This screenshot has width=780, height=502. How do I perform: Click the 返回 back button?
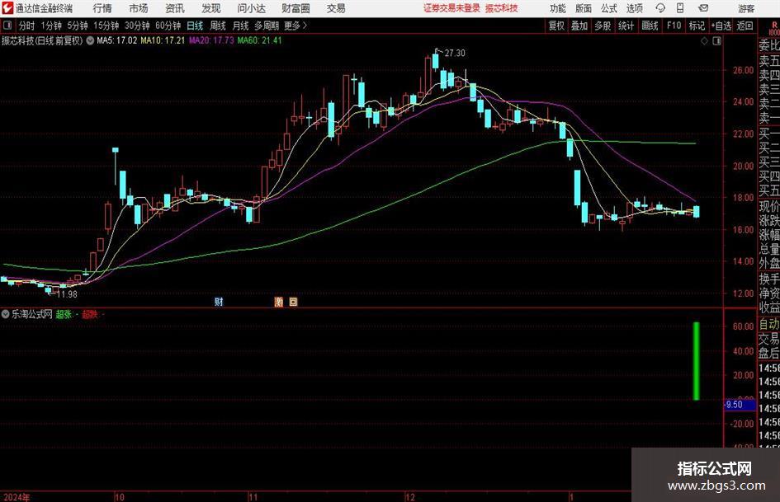pyautogui.click(x=745, y=26)
